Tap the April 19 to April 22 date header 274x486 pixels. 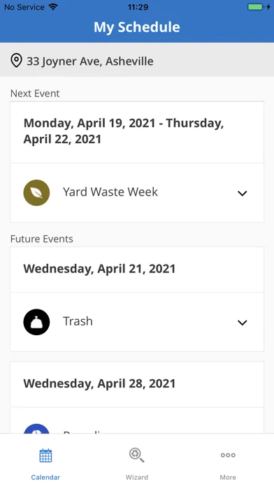(x=124, y=131)
